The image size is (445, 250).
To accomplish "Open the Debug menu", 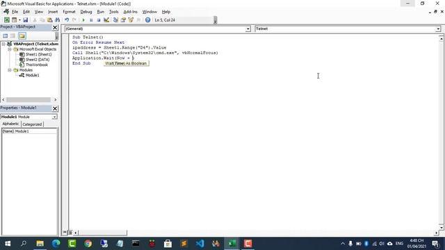I will pyautogui.click(x=86, y=12).
